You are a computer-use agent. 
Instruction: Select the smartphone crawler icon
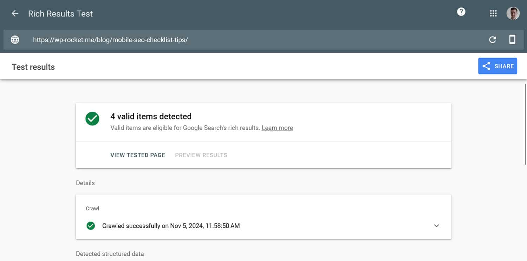pos(512,39)
